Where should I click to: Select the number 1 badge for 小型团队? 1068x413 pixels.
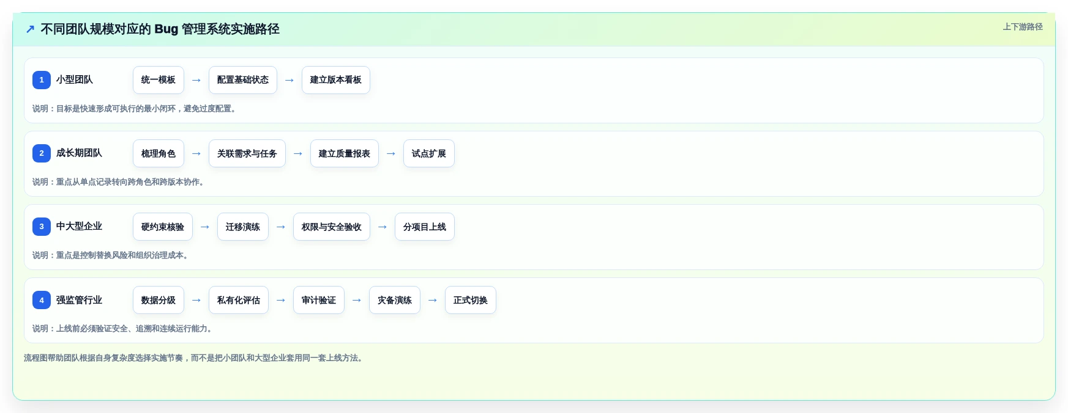(42, 80)
